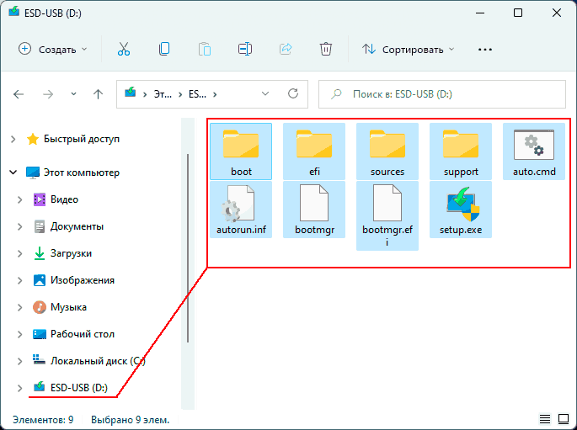Viewport: 577px width, 430px height.
Task: Maximize the ESD-USB window
Action: pos(518,13)
